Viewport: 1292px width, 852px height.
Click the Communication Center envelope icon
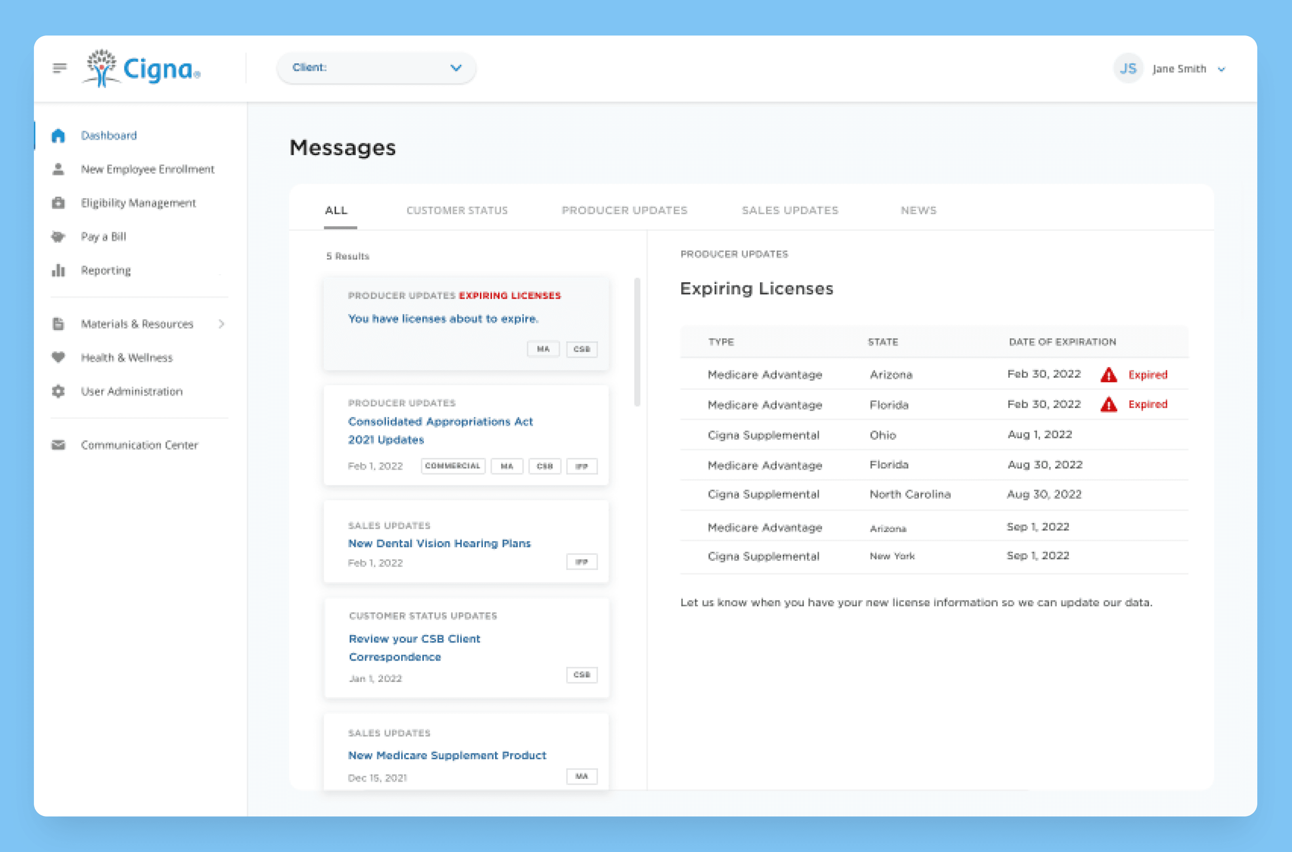58,445
